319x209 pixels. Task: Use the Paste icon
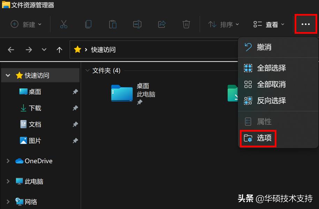[x=113, y=24]
